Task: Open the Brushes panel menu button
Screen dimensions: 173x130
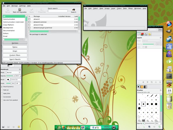Action: pos(161,90)
